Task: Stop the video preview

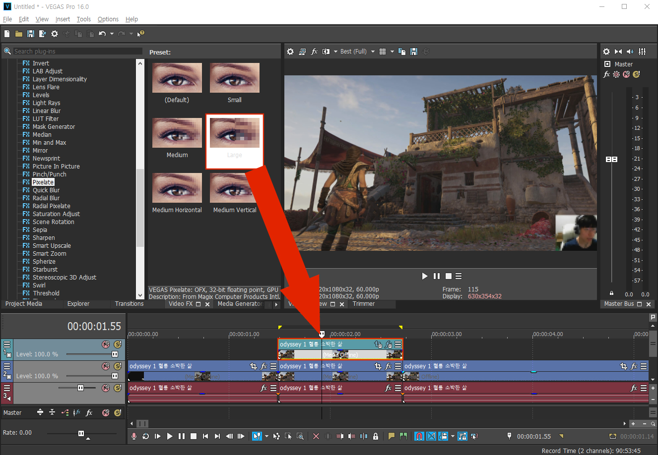Action: click(449, 276)
